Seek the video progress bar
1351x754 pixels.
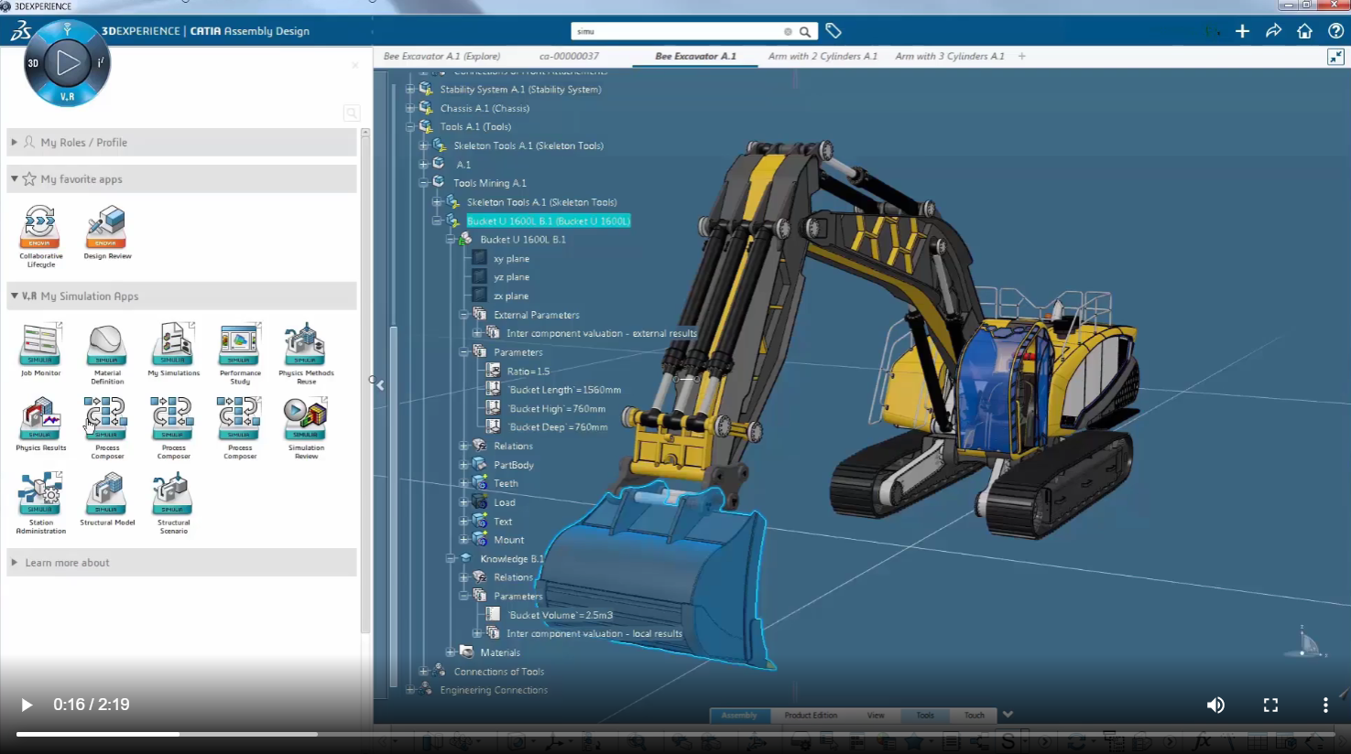click(x=675, y=734)
